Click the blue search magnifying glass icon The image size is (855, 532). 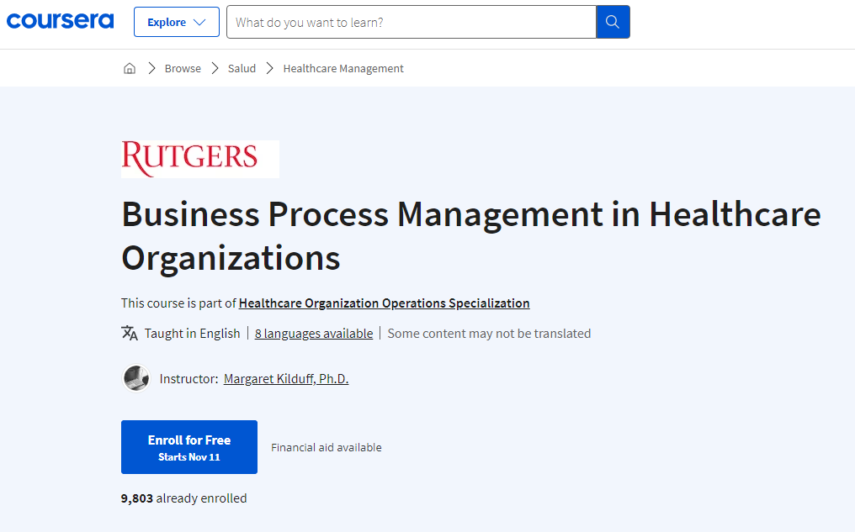point(612,21)
